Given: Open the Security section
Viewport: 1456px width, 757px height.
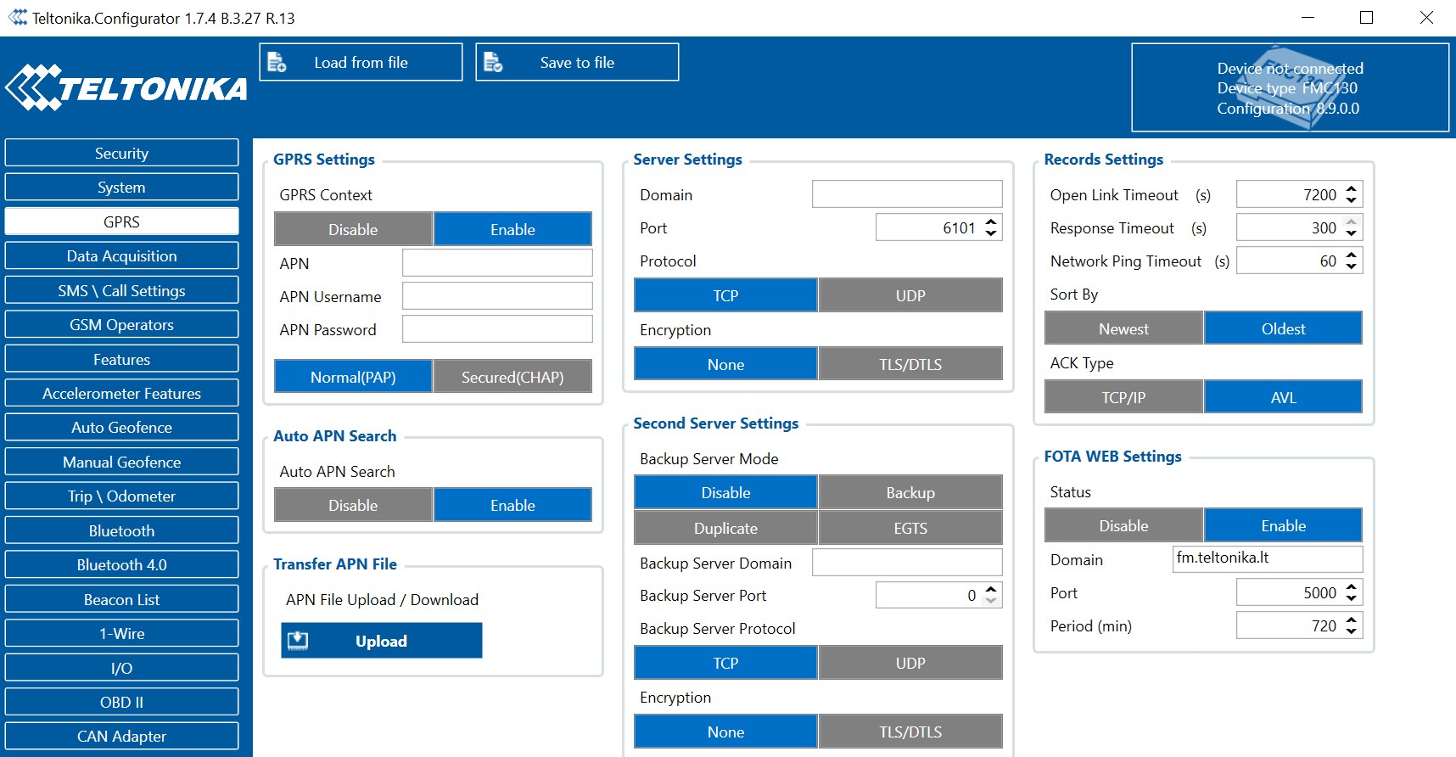Looking at the screenshot, I should pos(121,153).
